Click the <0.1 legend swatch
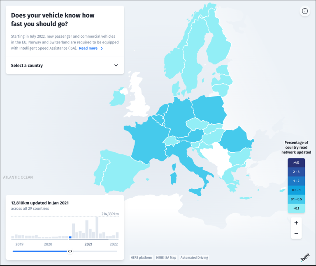This screenshot has height=266, width=316. 296,208
